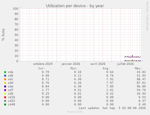Viewport: 150px width, 115px height.
Task: Click the 'Avg:' column header
Action: click(x=106, y=68)
